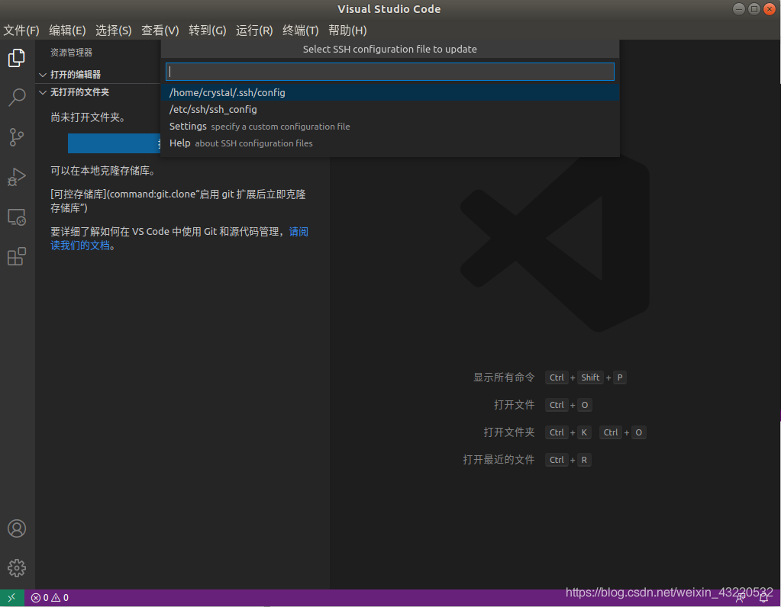Close the Visual Studio Code window
The image size is (781, 607).
[770, 9]
